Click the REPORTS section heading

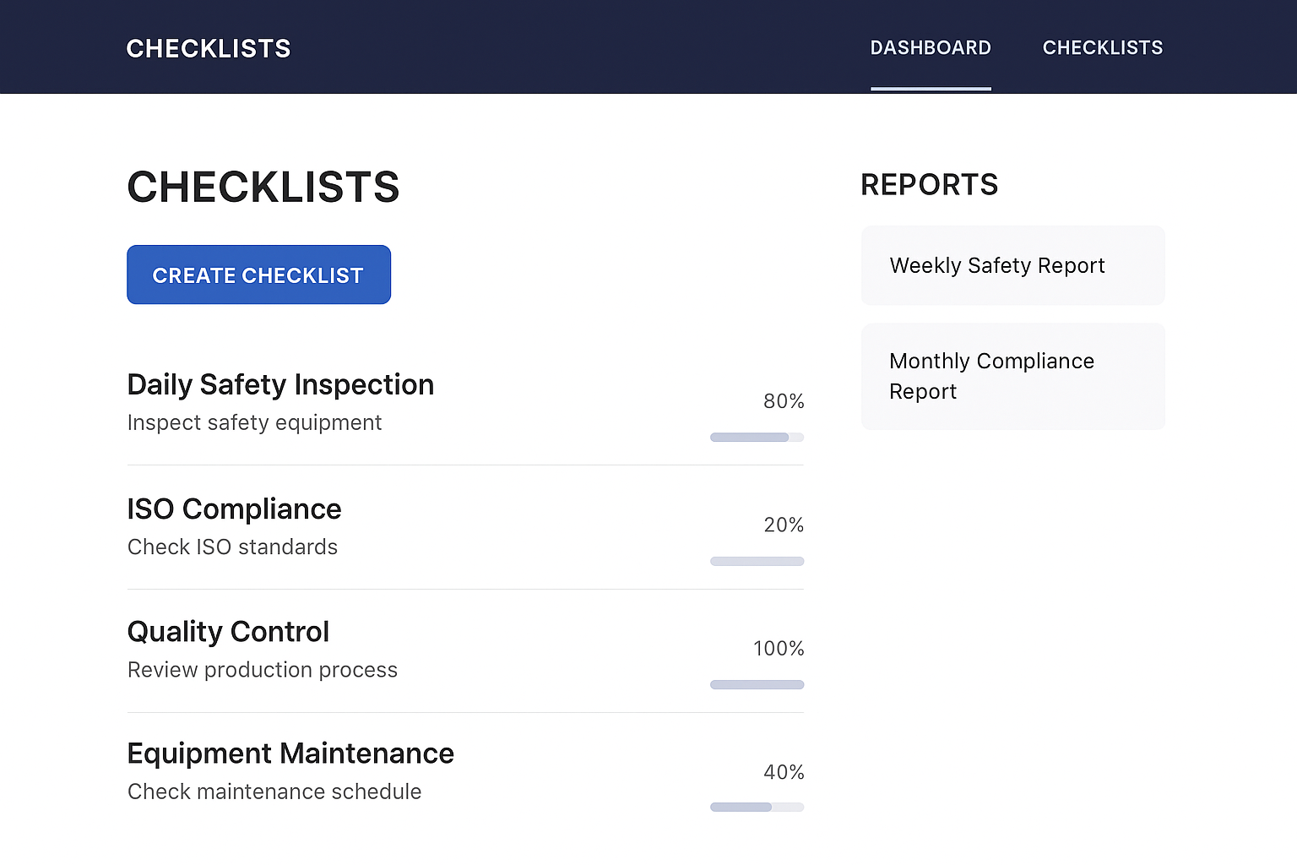click(929, 184)
